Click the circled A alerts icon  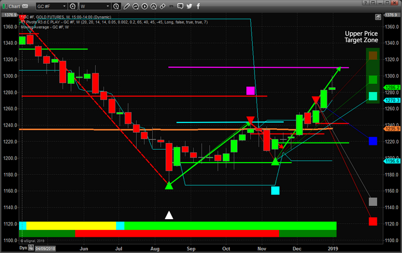[x=153, y=6]
